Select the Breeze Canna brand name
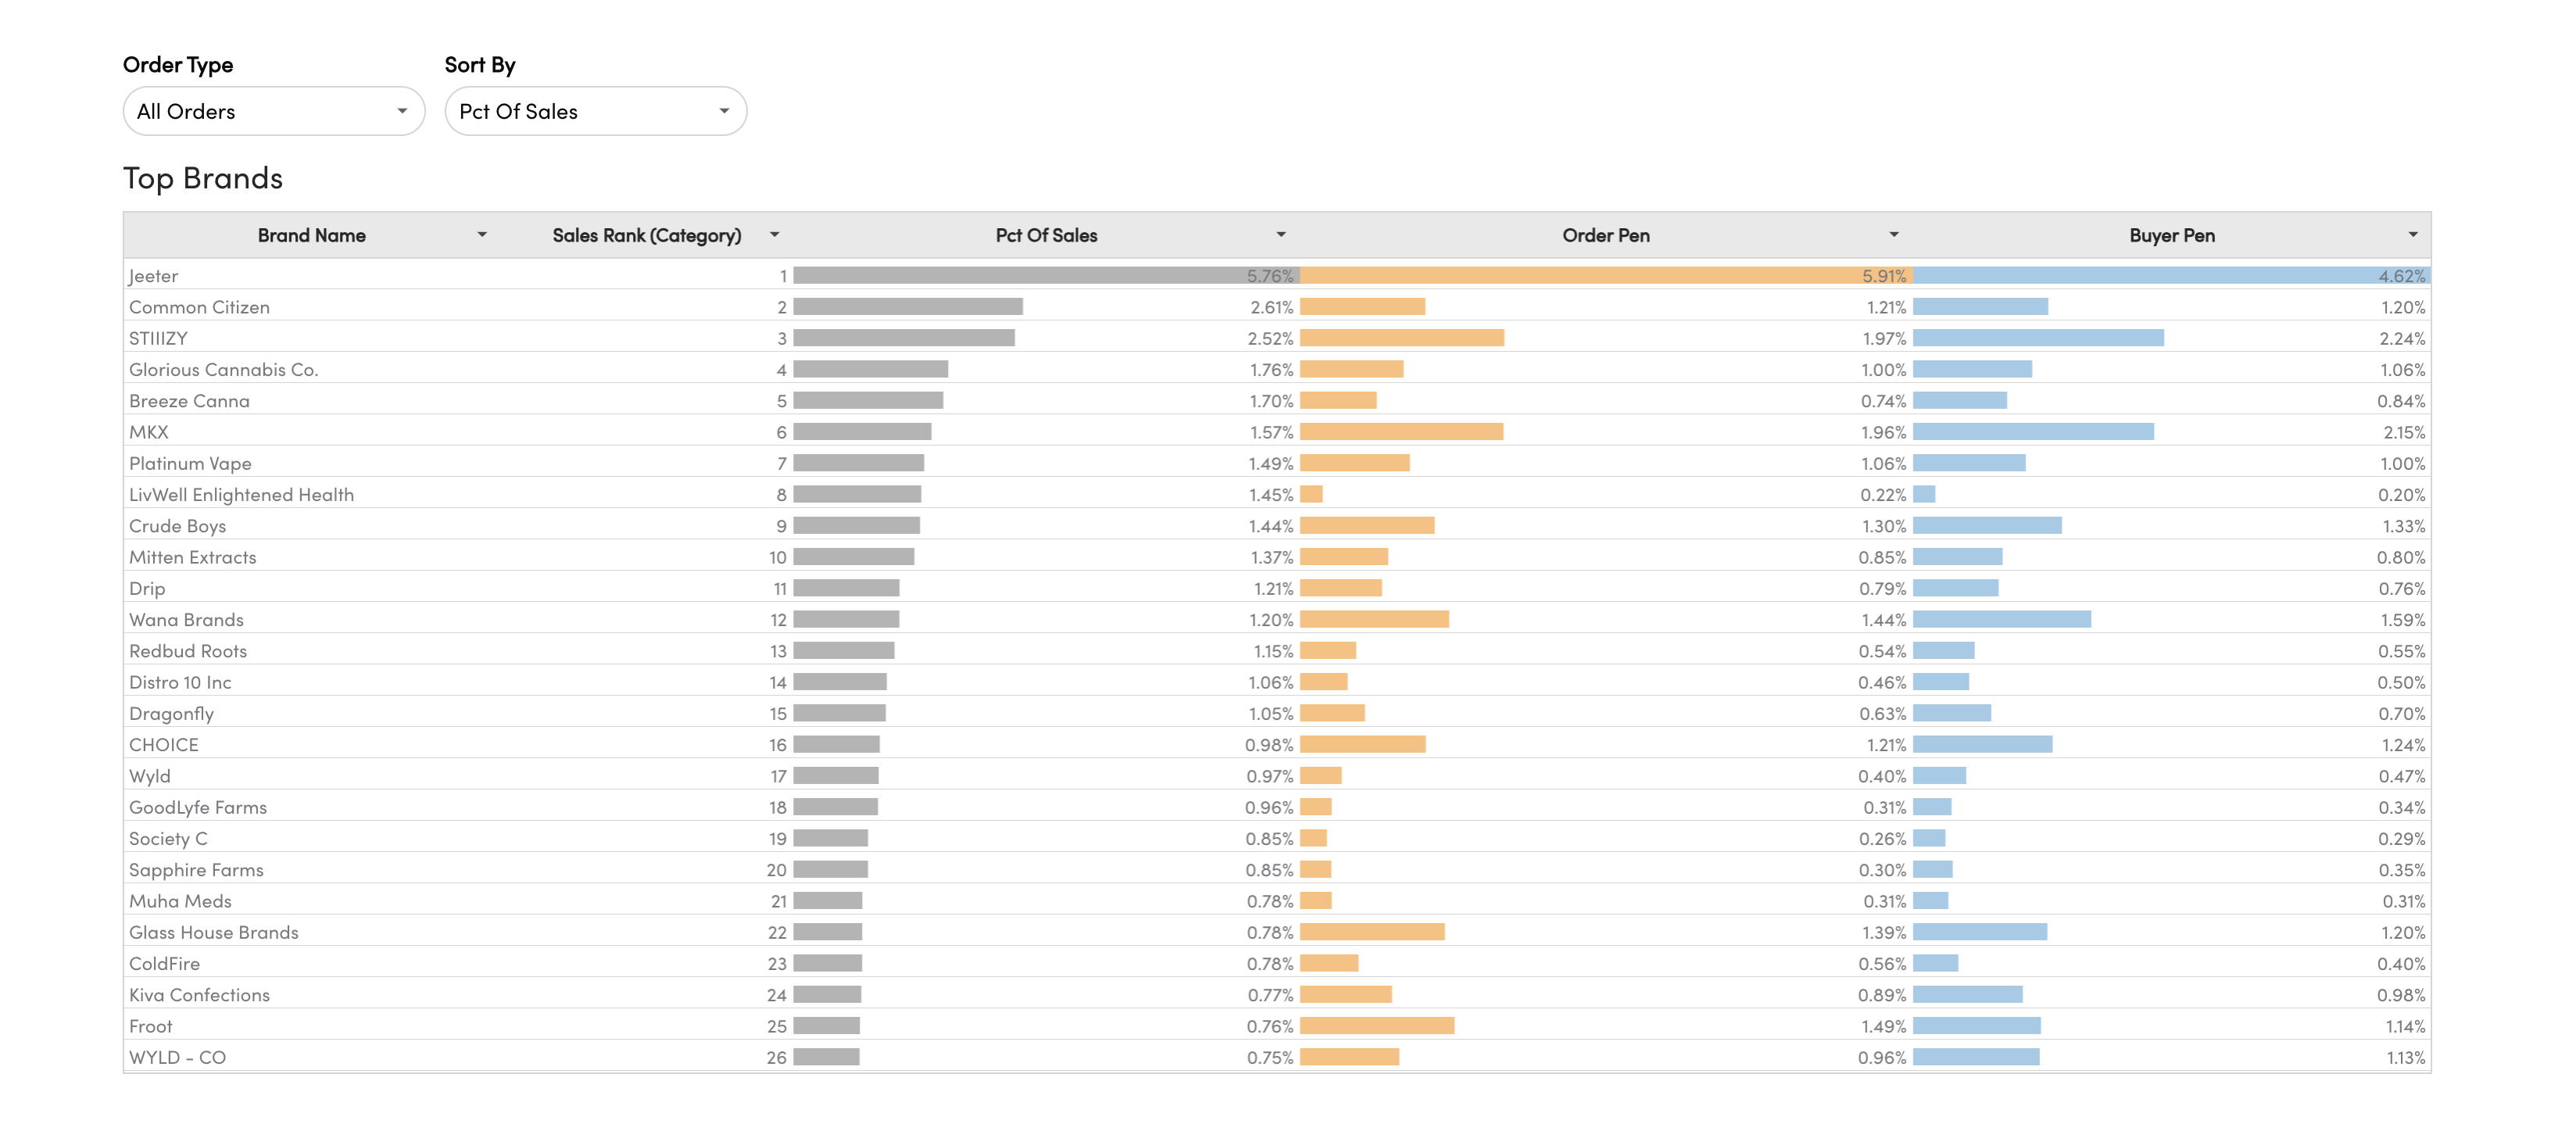The image size is (2576, 1124). [189, 400]
